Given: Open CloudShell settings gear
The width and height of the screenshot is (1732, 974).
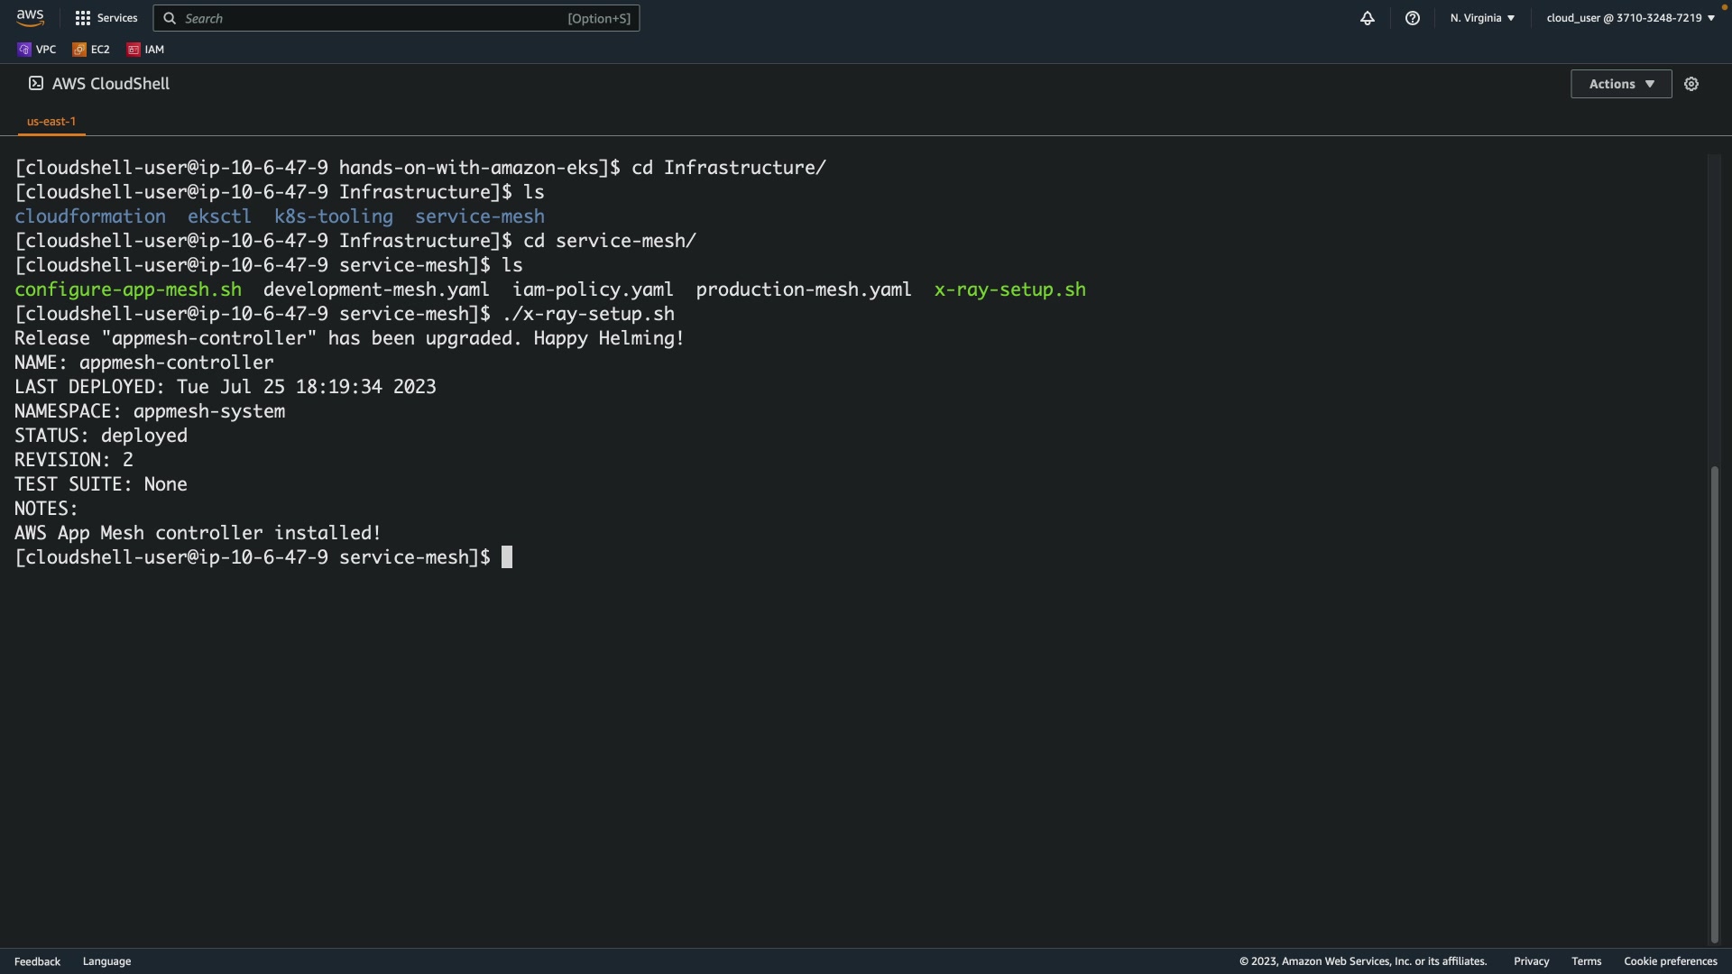Looking at the screenshot, I should [x=1691, y=84].
